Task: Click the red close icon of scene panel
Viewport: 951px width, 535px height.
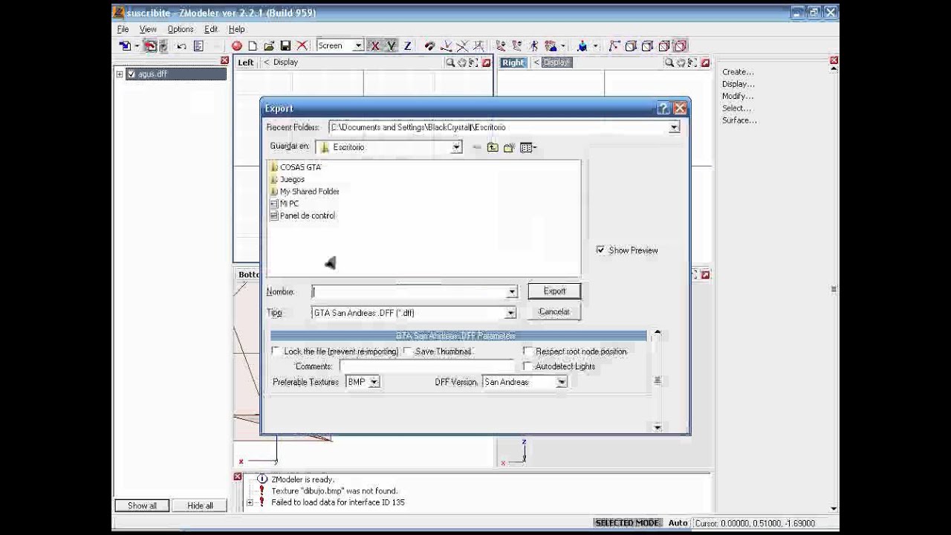Action: 224,60
